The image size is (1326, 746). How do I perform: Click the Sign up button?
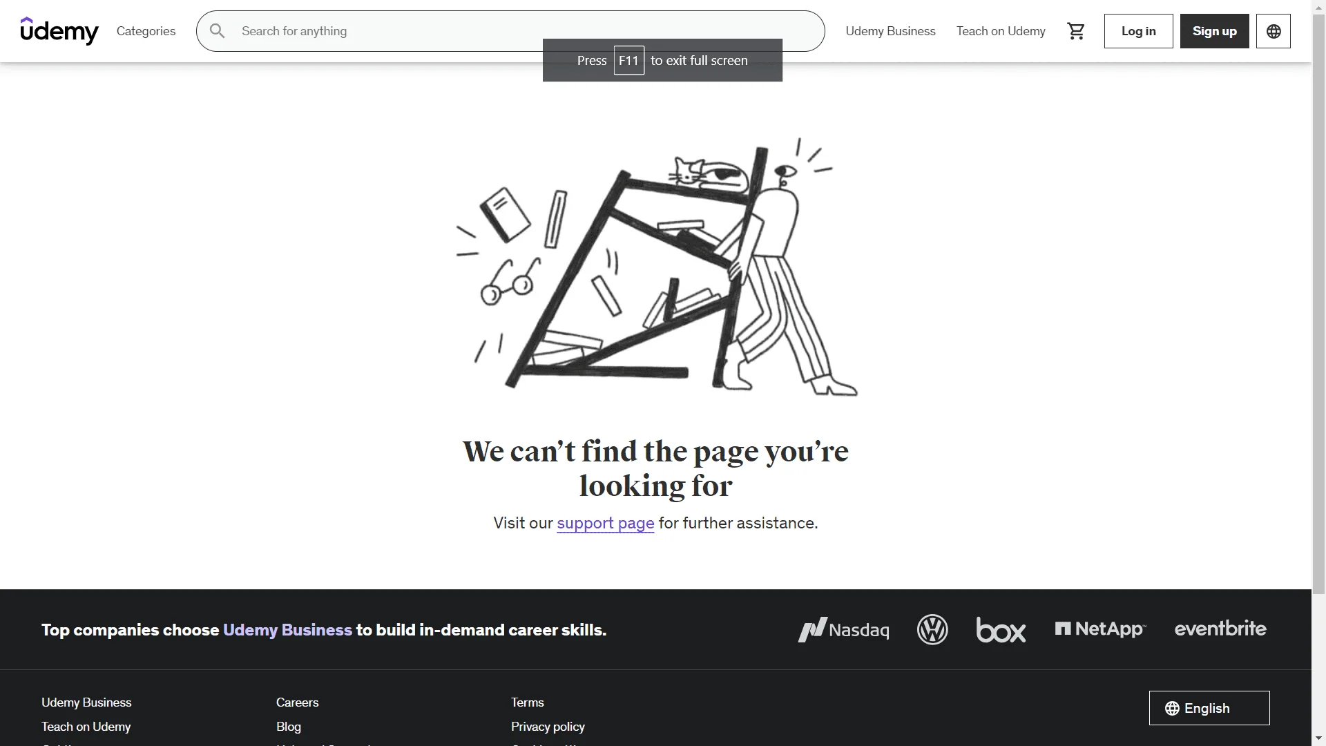[1214, 31]
